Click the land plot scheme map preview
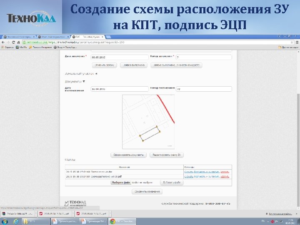Image resolution: width=300 pixels, height=225 pixels. tap(148, 122)
